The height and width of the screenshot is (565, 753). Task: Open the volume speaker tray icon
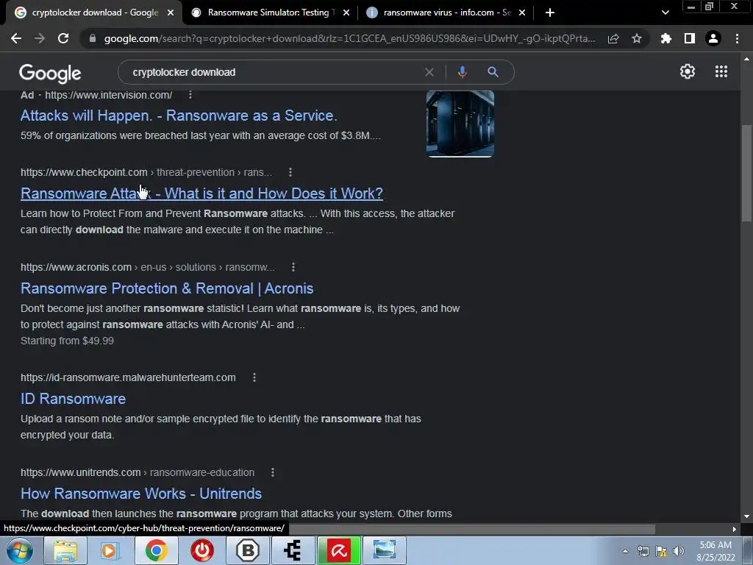coord(679,551)
